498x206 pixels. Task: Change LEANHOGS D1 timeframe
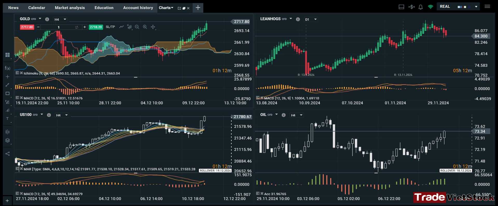[311, 19]
